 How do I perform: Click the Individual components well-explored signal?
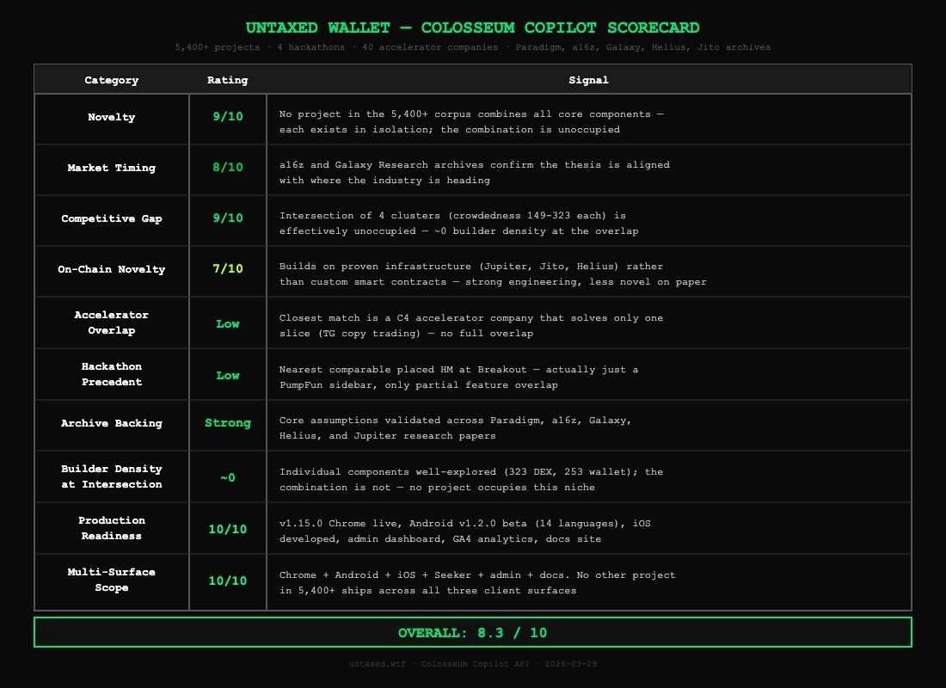(x=471, y=479)
